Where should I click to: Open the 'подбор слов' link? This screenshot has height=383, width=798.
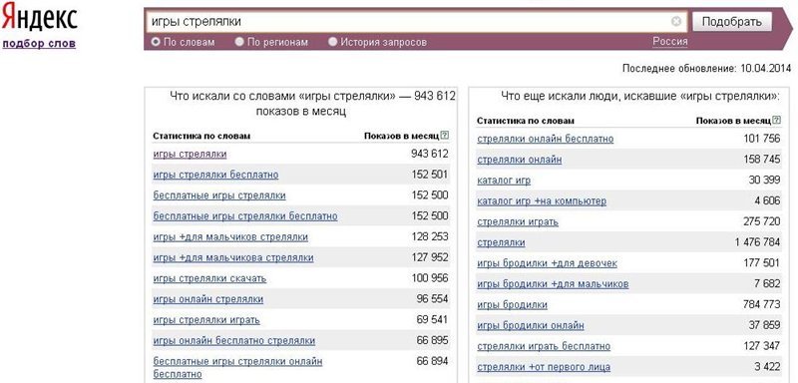click(39, 43)
